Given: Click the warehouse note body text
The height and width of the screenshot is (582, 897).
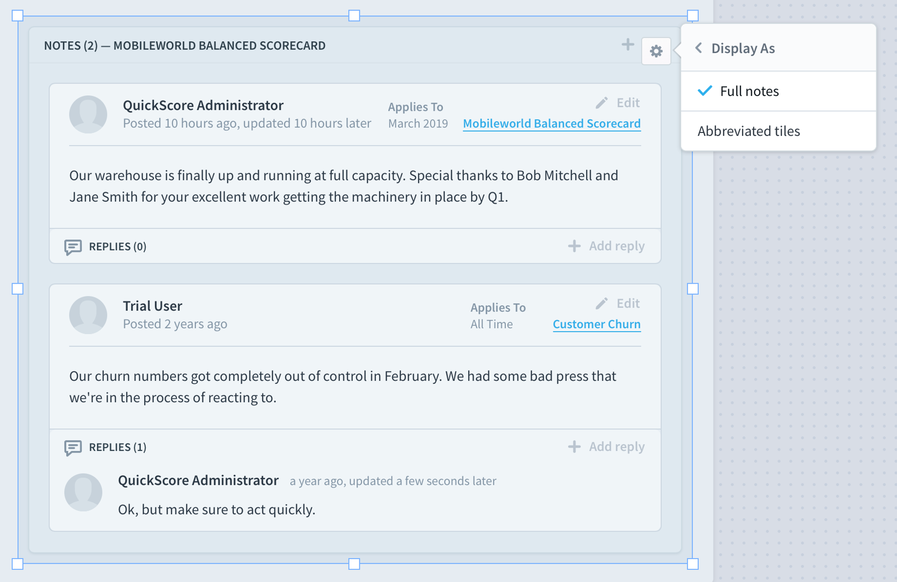Looking at the screenshot, I should 344,186.
